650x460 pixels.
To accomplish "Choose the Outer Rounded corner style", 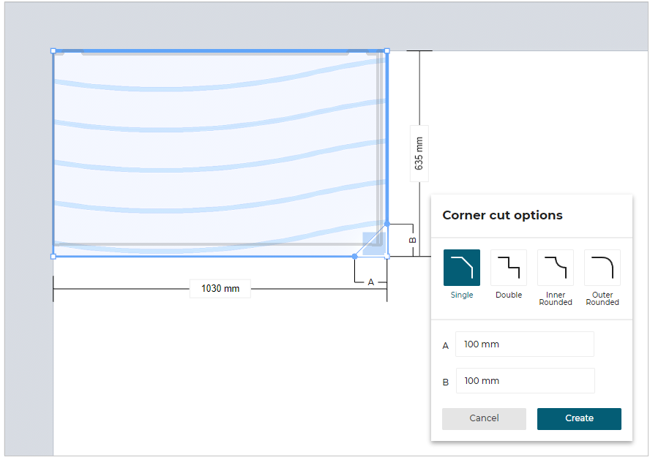I will point(602,267).
